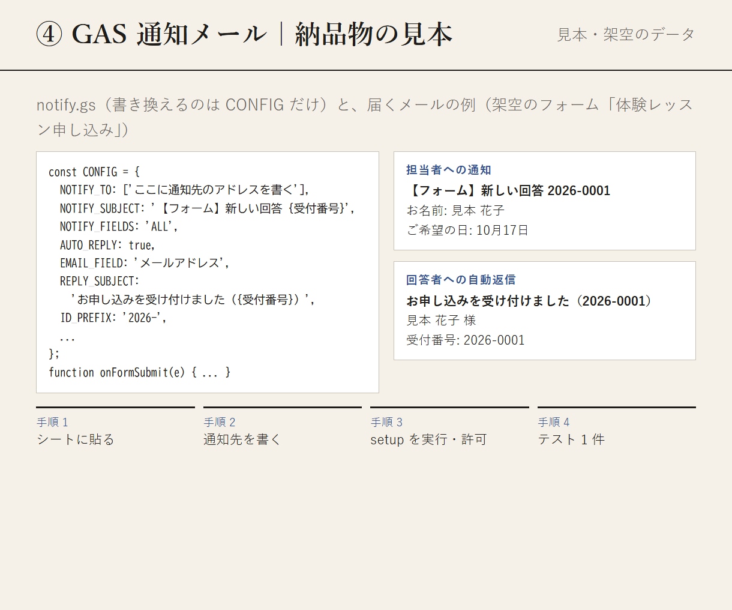
Task: Click the '手順 4' label
Action: [x=554, y=422]
